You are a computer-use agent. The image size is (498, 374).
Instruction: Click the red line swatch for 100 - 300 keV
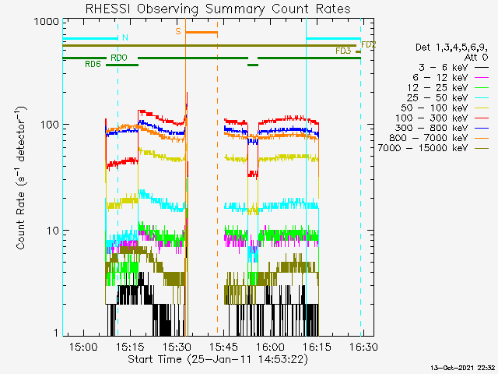[482, 118]
